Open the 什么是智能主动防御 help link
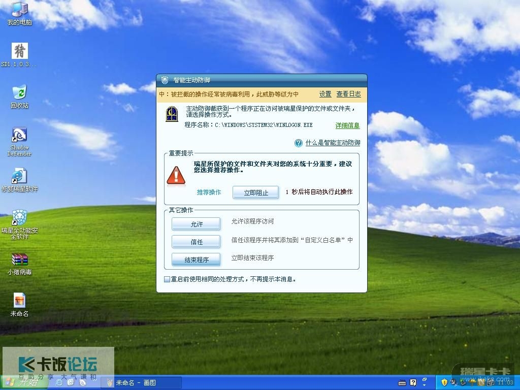Viewport: 520px width, 390px height. pyautogui.click(x=333, y=143)
